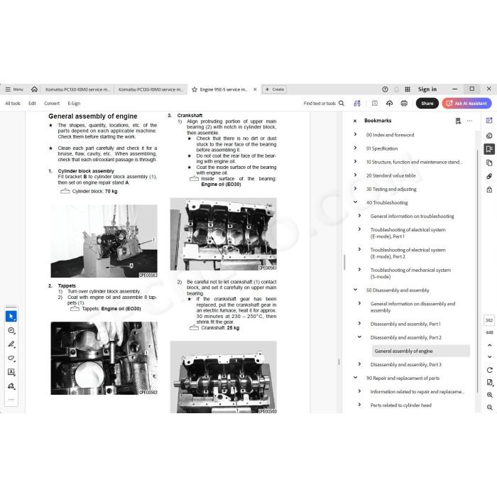497x497 pixels.
Task: Open the Help question mark icon
Action: point(385,89)
